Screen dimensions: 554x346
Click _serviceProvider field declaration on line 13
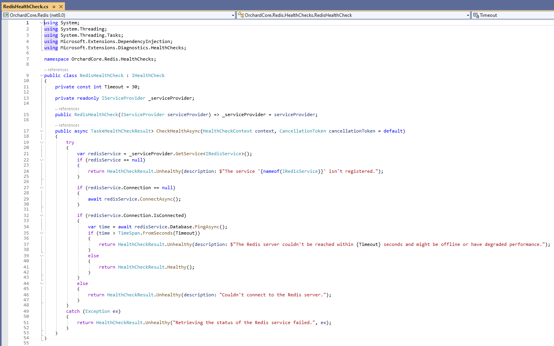(170, 98)
